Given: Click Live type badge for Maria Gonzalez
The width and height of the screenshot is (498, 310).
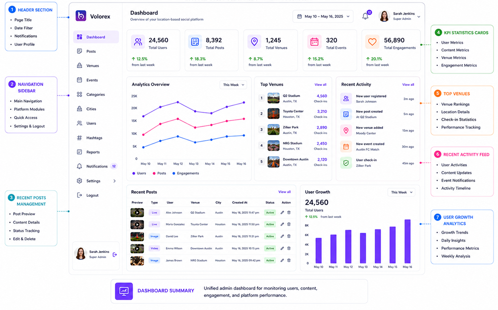Looking at the screenshot, I should click(154, 224).
